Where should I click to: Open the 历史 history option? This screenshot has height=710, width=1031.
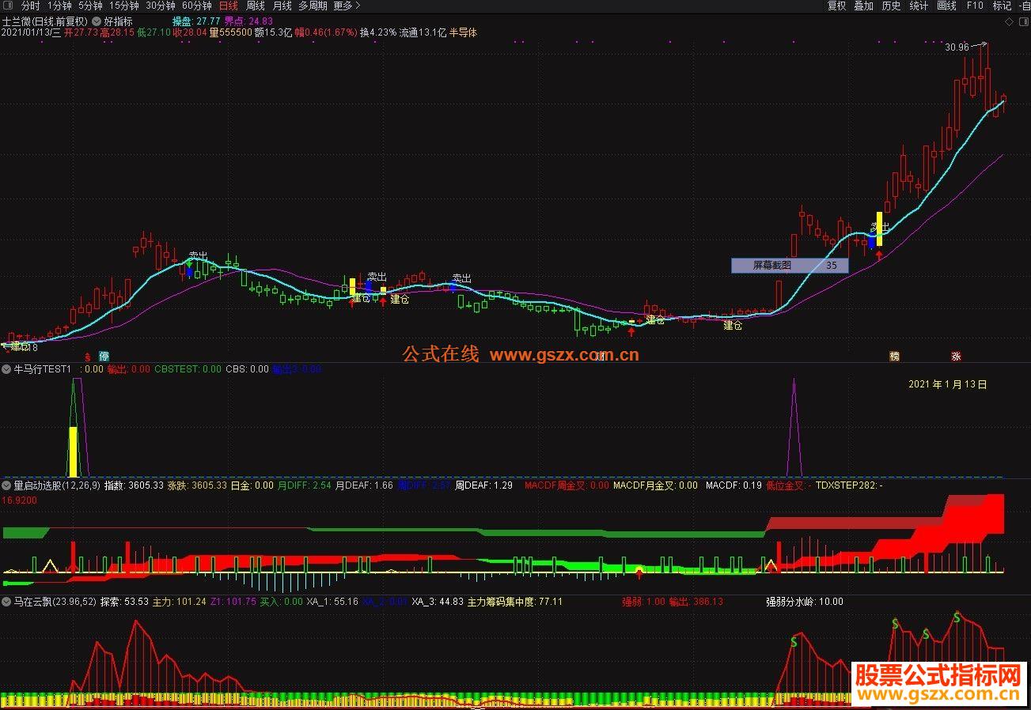click(891, 6)
